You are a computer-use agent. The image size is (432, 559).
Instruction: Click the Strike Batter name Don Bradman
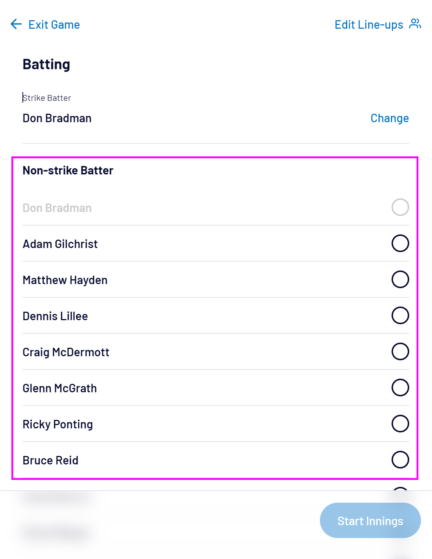coord(57,118)
